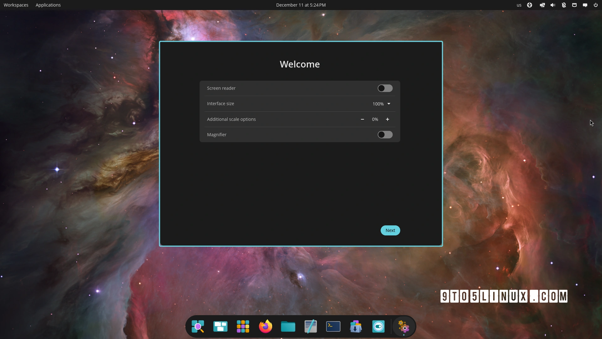The image size is (602, 339).
Task: Increase additional scale with plus button
Action: pyautogui.click(x=388, y=119)
